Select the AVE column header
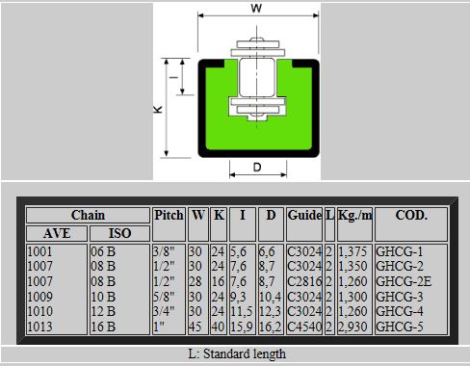 pos(57,233)
